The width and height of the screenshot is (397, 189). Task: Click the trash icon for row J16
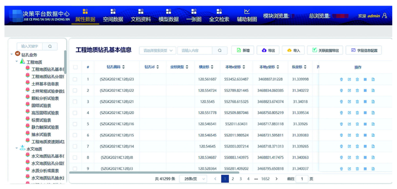pyautogui.click(x=357, y=124)
